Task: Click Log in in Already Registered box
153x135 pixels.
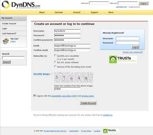Action: click(135, 47)
